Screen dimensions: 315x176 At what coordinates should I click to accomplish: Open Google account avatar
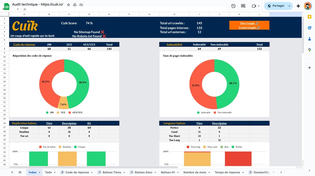tap(308, 6)
